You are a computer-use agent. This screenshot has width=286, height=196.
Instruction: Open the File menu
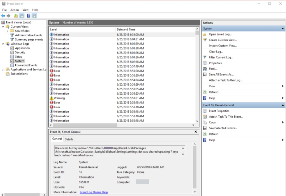click(x=4, y=10)
